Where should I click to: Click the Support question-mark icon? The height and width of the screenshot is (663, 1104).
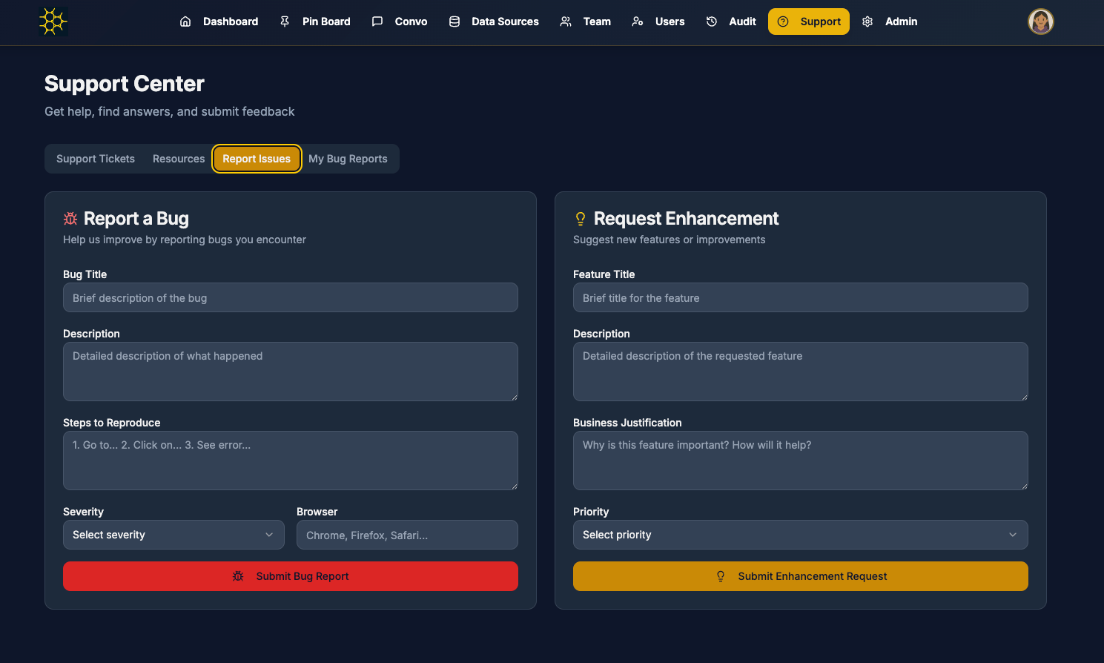[783, 22]
